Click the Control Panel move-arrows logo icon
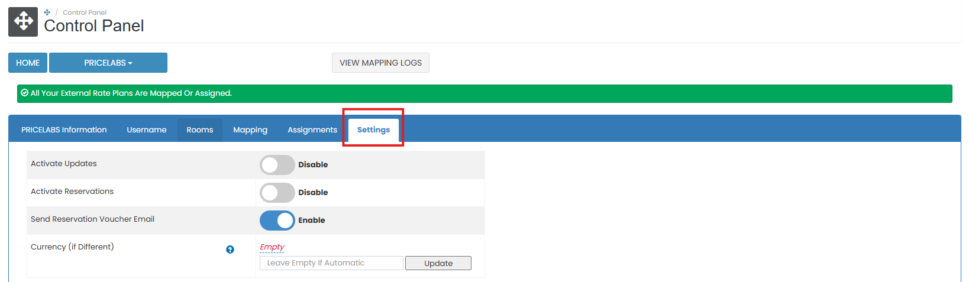Screen dimensions: 969x282 tap(23, 22)
